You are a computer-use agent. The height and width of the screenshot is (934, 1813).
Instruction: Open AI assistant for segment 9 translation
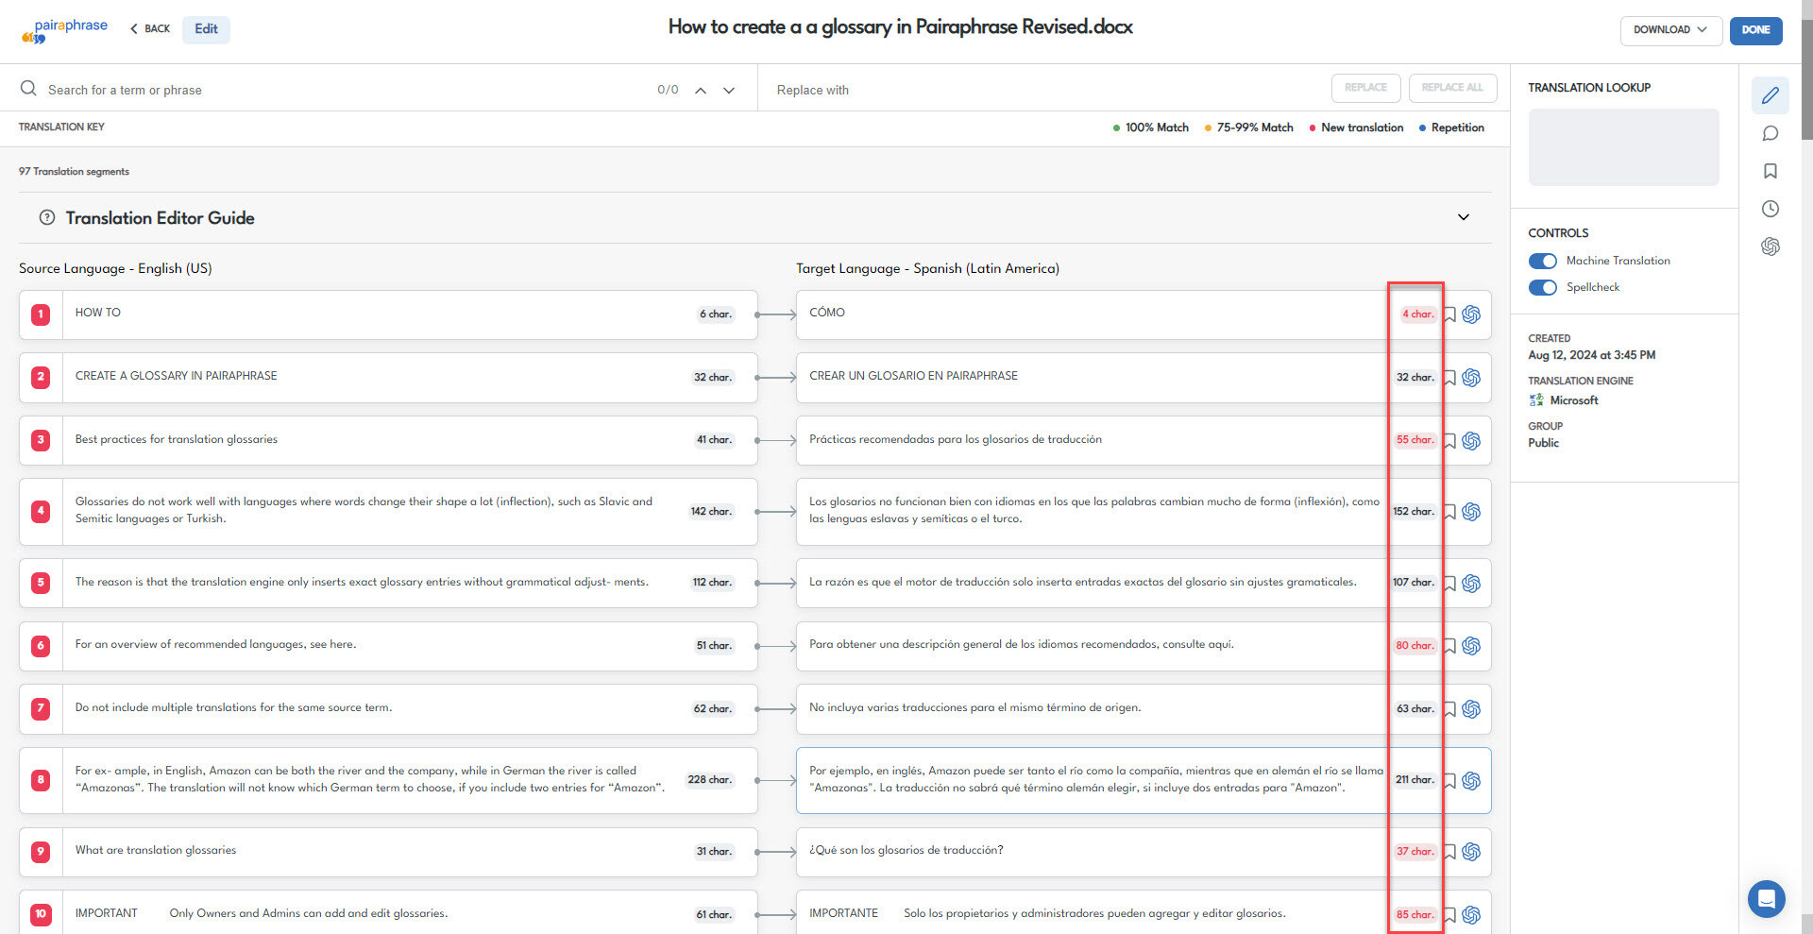pos(1471,852)
